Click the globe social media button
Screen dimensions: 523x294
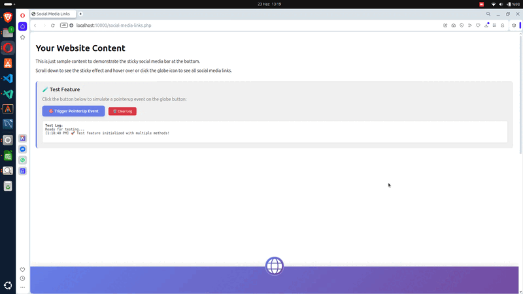[x=274, y=266]
